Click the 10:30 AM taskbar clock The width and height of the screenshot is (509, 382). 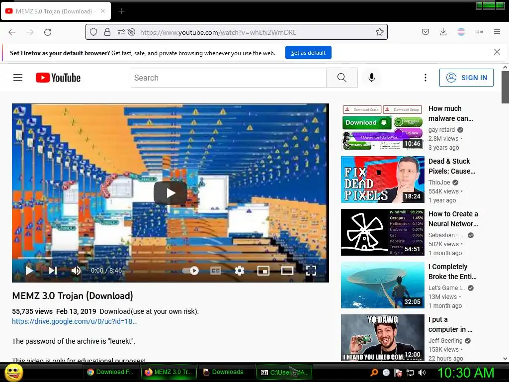pyautogui.click(x=466, y=373)
